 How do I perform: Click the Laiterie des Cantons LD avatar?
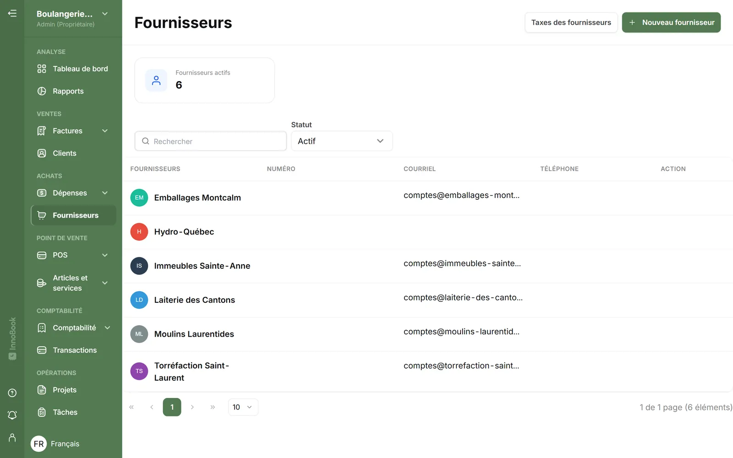(x=139, y=300)
